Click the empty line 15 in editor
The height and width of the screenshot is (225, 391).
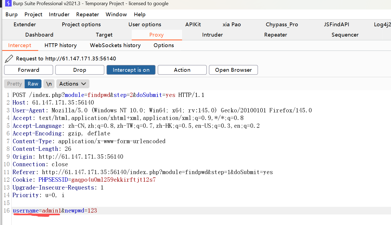(201, 203)
